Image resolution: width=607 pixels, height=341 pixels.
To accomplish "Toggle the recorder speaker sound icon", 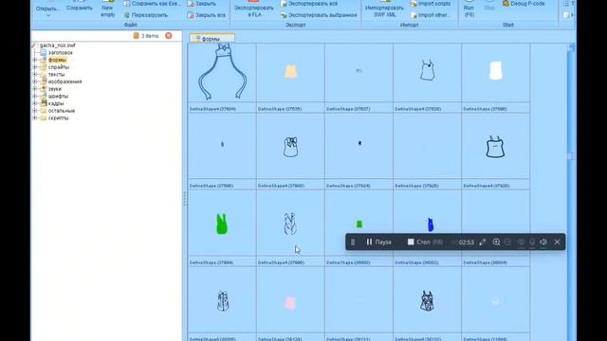I will [x=543, y=242].
